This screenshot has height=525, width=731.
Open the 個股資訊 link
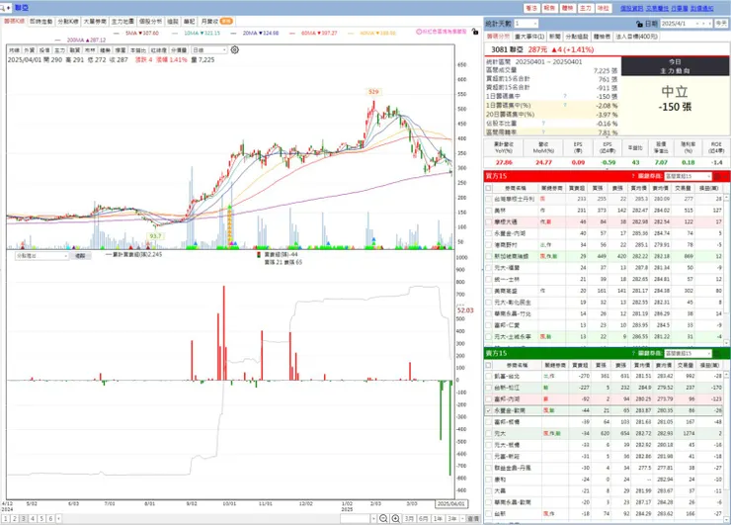click(631, 8)
